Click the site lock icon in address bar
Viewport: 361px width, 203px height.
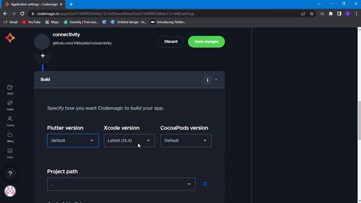pos(33,14)
